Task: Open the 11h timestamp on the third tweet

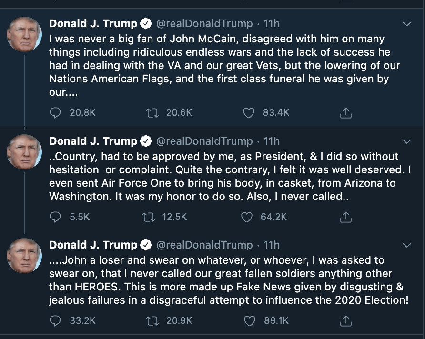Action: [272, 245]
